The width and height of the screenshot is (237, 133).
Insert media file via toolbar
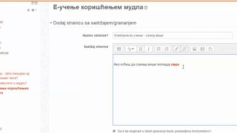coord(203,49)
